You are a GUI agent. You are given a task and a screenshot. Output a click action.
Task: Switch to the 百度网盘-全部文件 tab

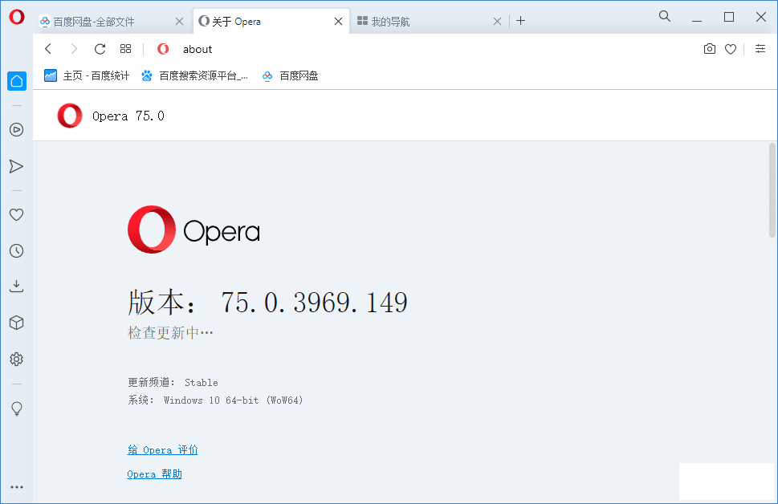pyautogui.click(x=112, y=22)
